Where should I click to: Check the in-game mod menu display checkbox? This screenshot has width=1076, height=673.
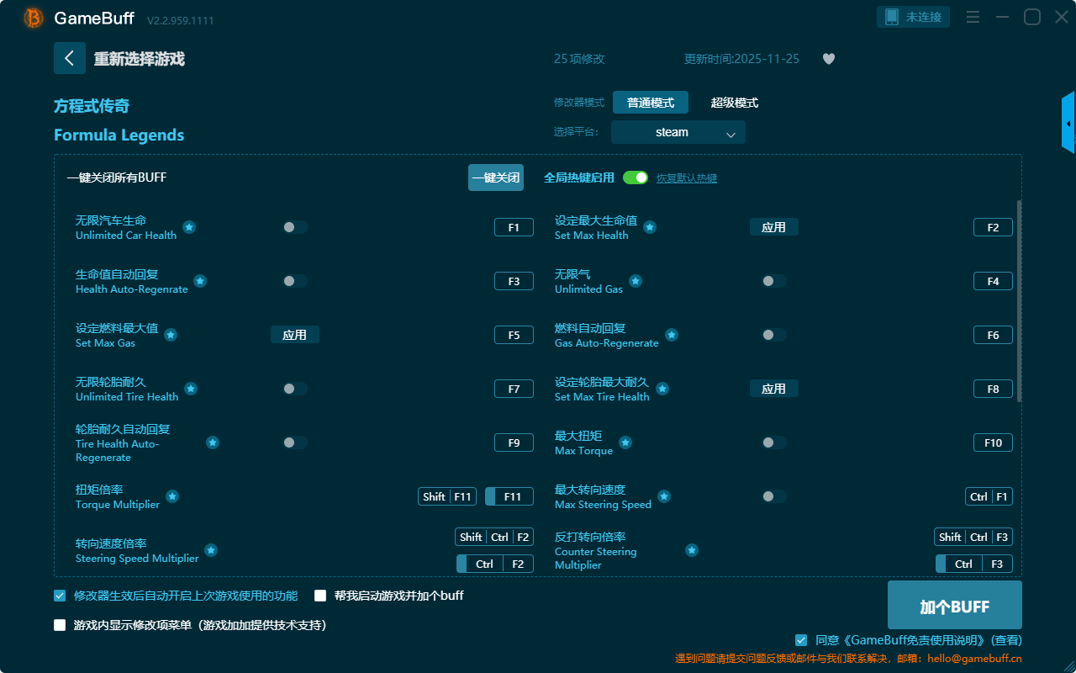coord(60,625)
